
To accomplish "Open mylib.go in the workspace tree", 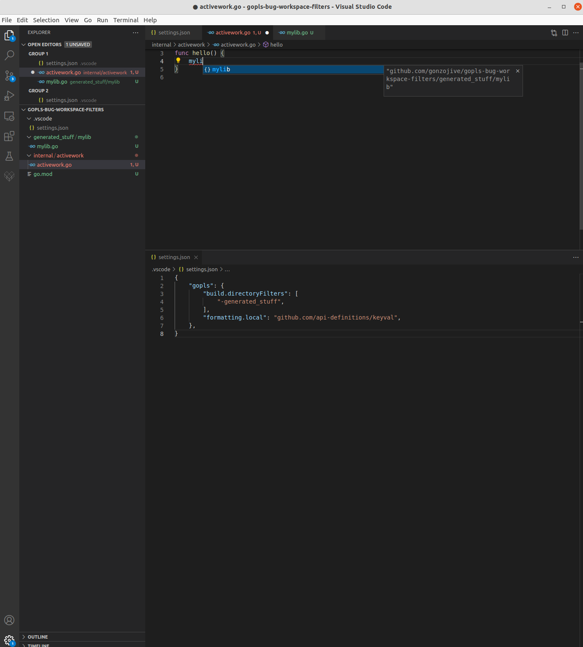I will 82,146.
